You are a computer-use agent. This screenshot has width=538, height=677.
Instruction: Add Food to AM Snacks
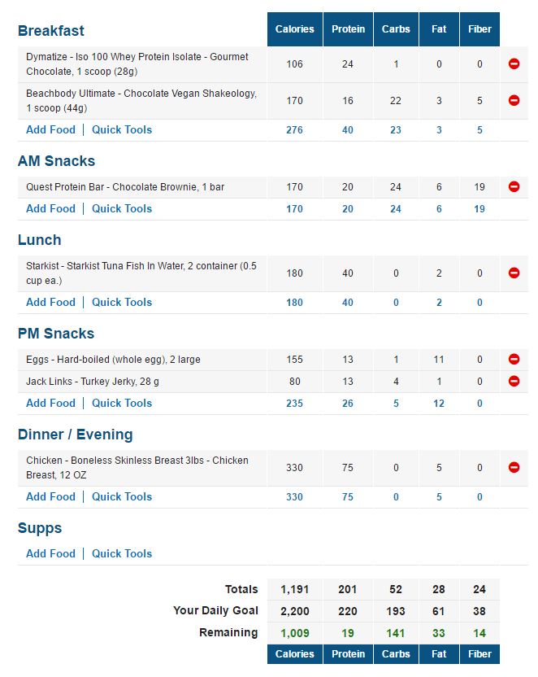click(x=51, y=208)
